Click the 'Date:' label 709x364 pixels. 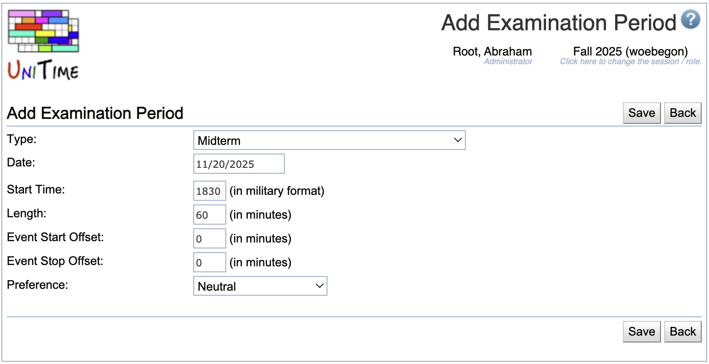tap(21, 163)
